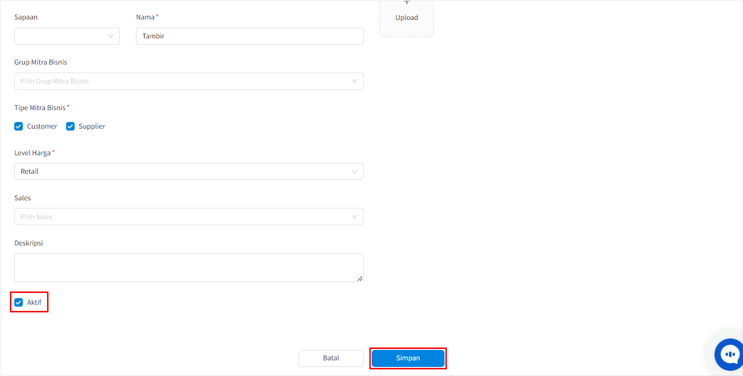Click inside the Deskripsi text area
Screen dimensions: 743x376
(189, 267)
